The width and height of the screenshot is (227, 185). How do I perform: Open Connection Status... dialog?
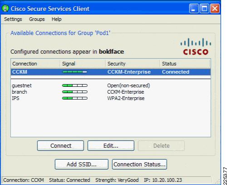(x=139, y=164)
